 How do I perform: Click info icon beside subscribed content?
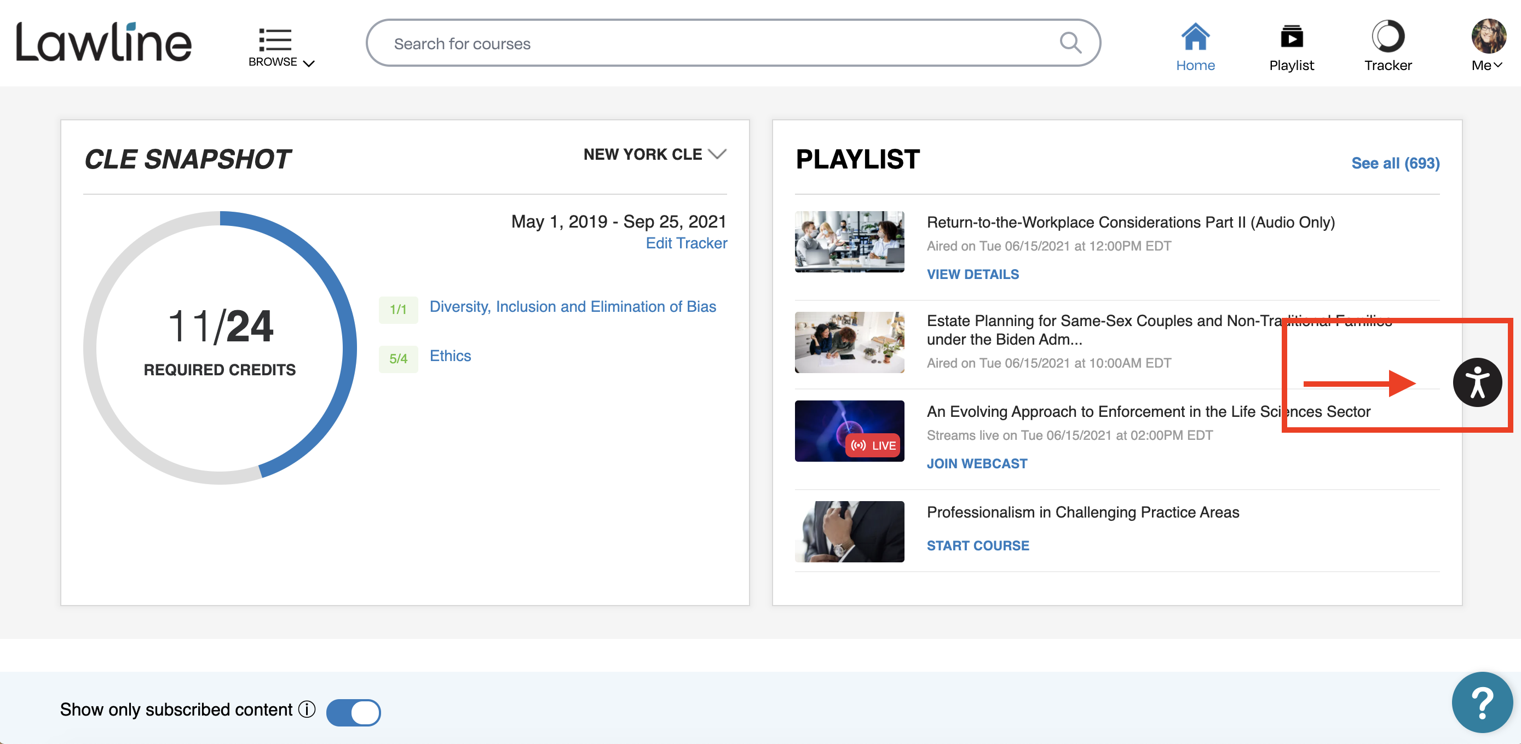click(x=307, y=709)
